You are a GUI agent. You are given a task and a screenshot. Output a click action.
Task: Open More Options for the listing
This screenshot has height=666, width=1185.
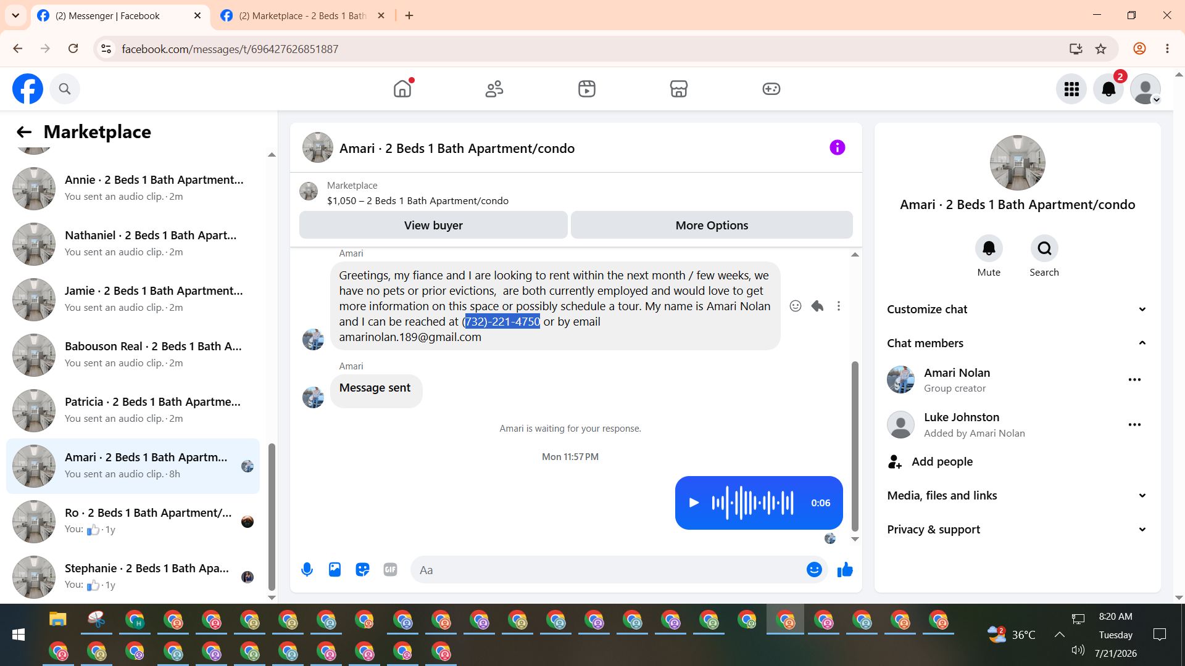(x=712, y=225)
